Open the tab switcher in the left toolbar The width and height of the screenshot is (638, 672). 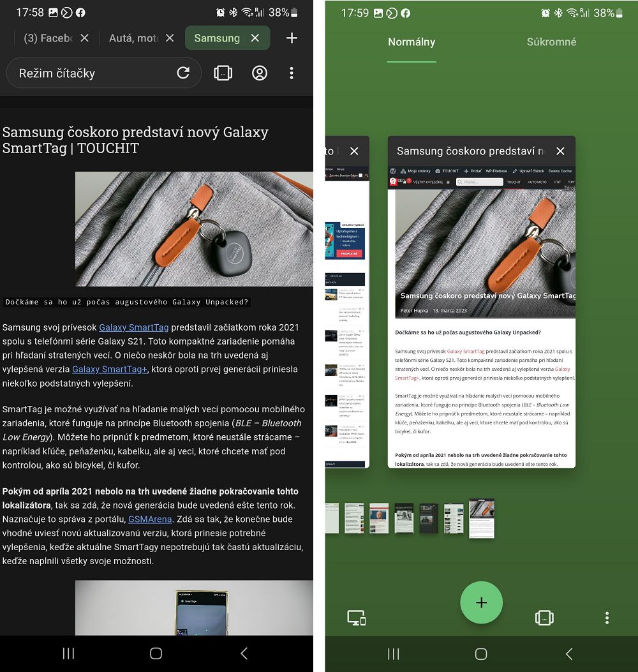(x=222, y=73)
